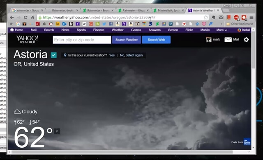This screenshot has height=160, width=263.
Task: Open Weather in the Yahoo navigation bar
Action: click(x=118, y=30)
